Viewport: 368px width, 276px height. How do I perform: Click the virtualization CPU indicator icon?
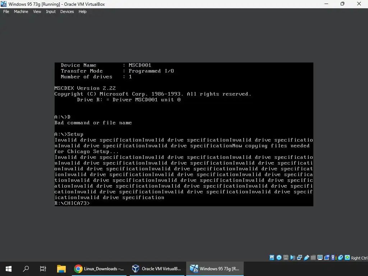pos(334,257)
